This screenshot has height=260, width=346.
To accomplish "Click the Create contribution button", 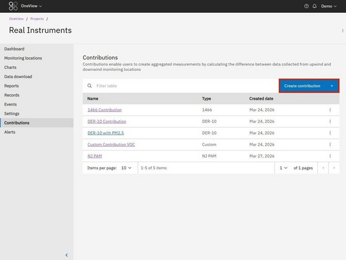I will click(x=309, y=85).
